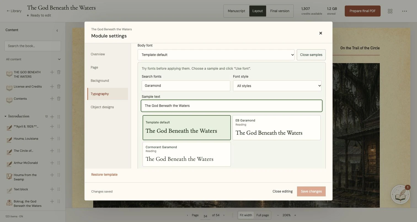Delete the License and Credits item
The height and width of the screenshot is (222, 417).
point(59,86)
